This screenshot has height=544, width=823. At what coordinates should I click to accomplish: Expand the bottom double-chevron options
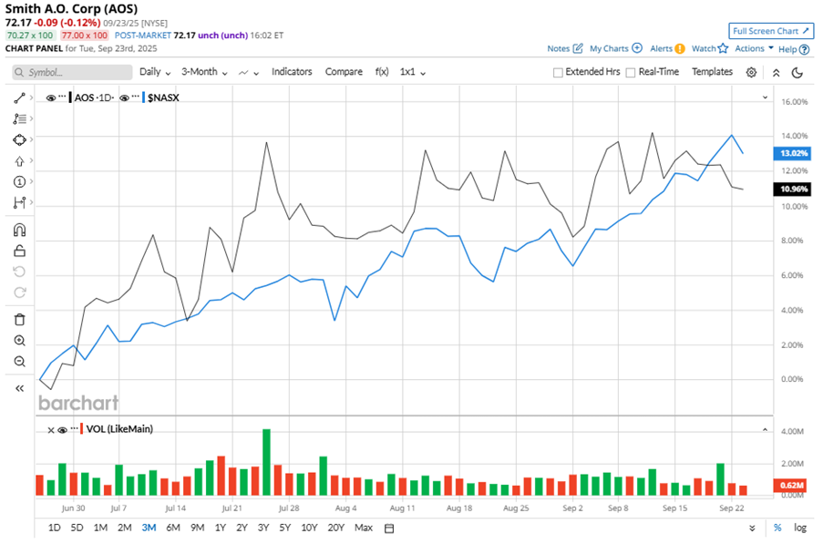752,528
